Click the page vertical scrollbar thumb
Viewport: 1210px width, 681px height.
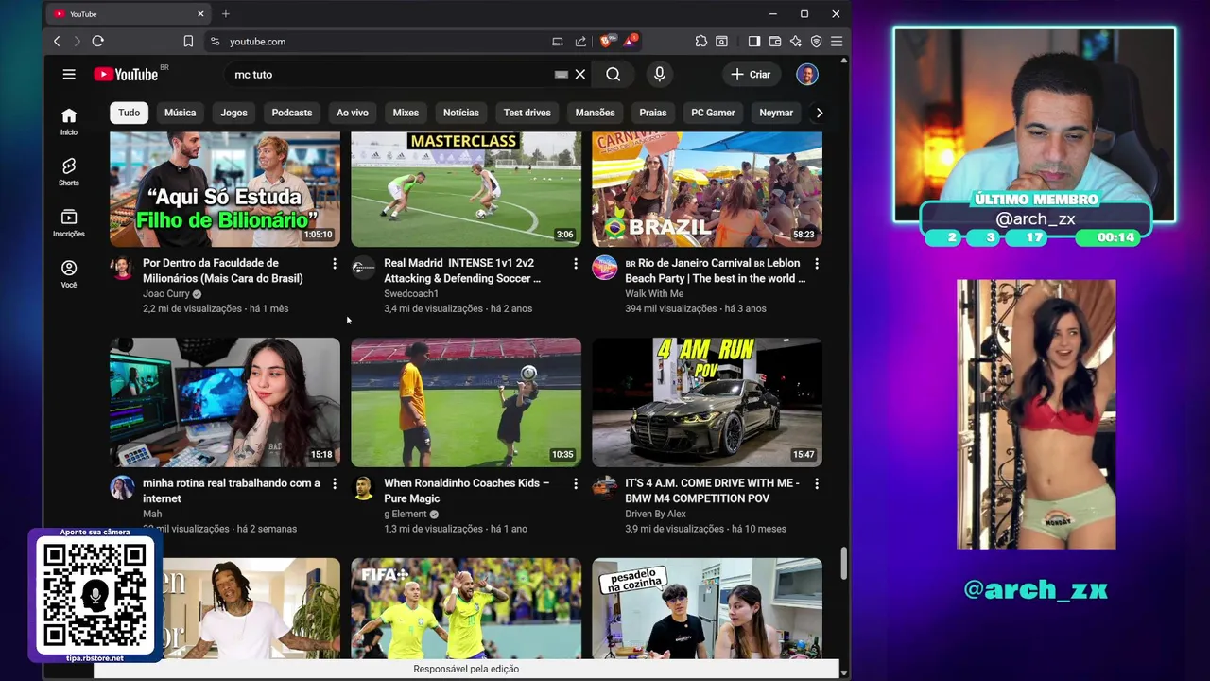point(843,564)
